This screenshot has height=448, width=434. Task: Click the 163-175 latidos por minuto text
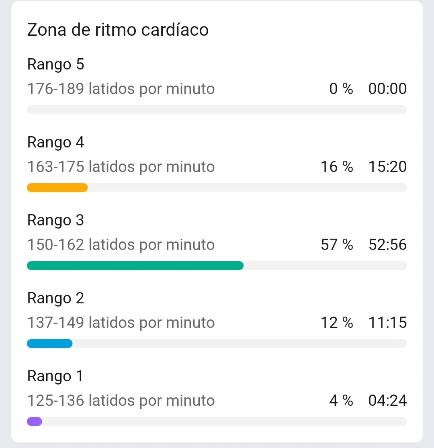pyautogui.click(x=121, y=167)
